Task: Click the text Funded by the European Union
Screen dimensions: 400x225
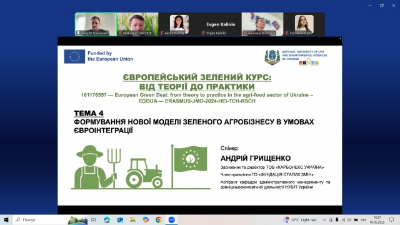Action: [110, 56]
